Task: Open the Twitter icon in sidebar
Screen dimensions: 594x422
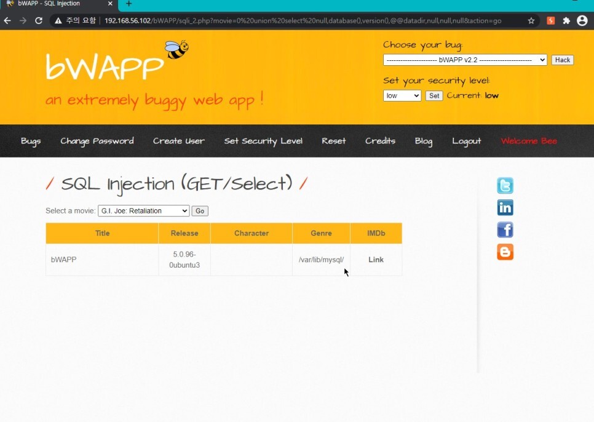Action: pyautogui.click(x=505, y=186)
